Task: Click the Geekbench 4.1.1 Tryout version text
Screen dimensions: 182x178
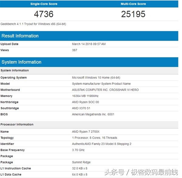Action: 33,24
